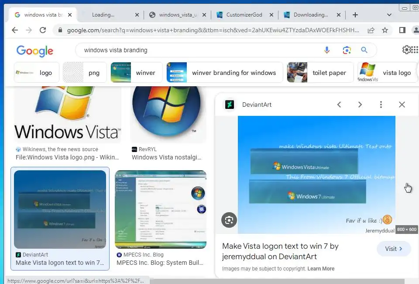Filter results by 'png' chip
This screenshot has width=419, height=284.
click(85, 73)
